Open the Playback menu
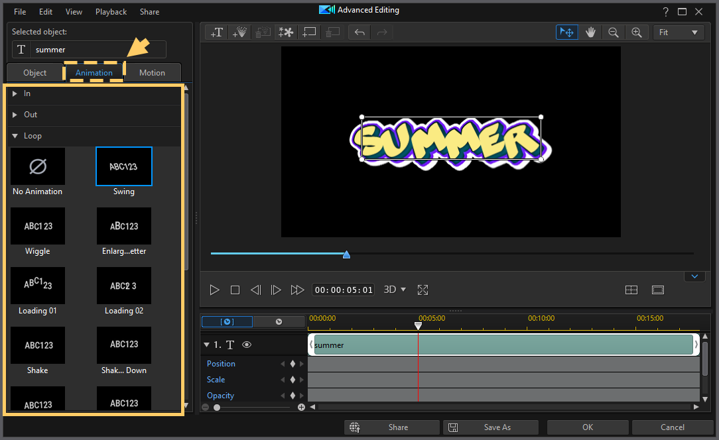The width and height of the screenshot is (719, 440). click(x=111, y=11)
